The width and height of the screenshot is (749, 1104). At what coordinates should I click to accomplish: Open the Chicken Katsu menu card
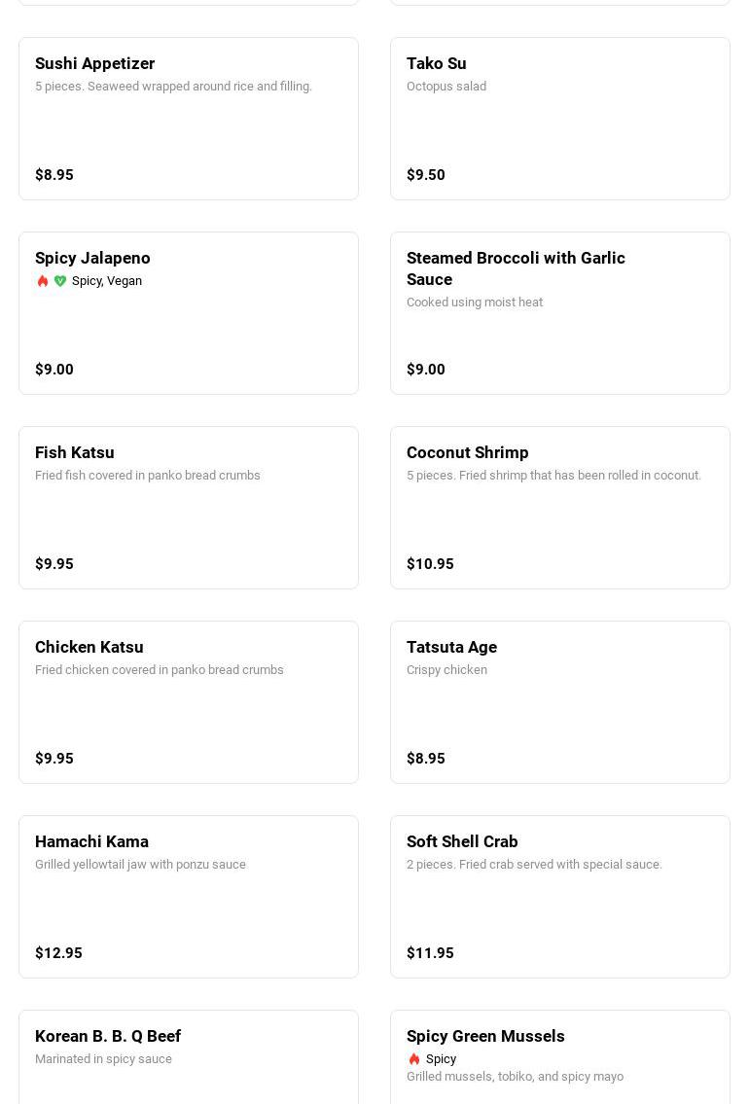pos(189,702)
